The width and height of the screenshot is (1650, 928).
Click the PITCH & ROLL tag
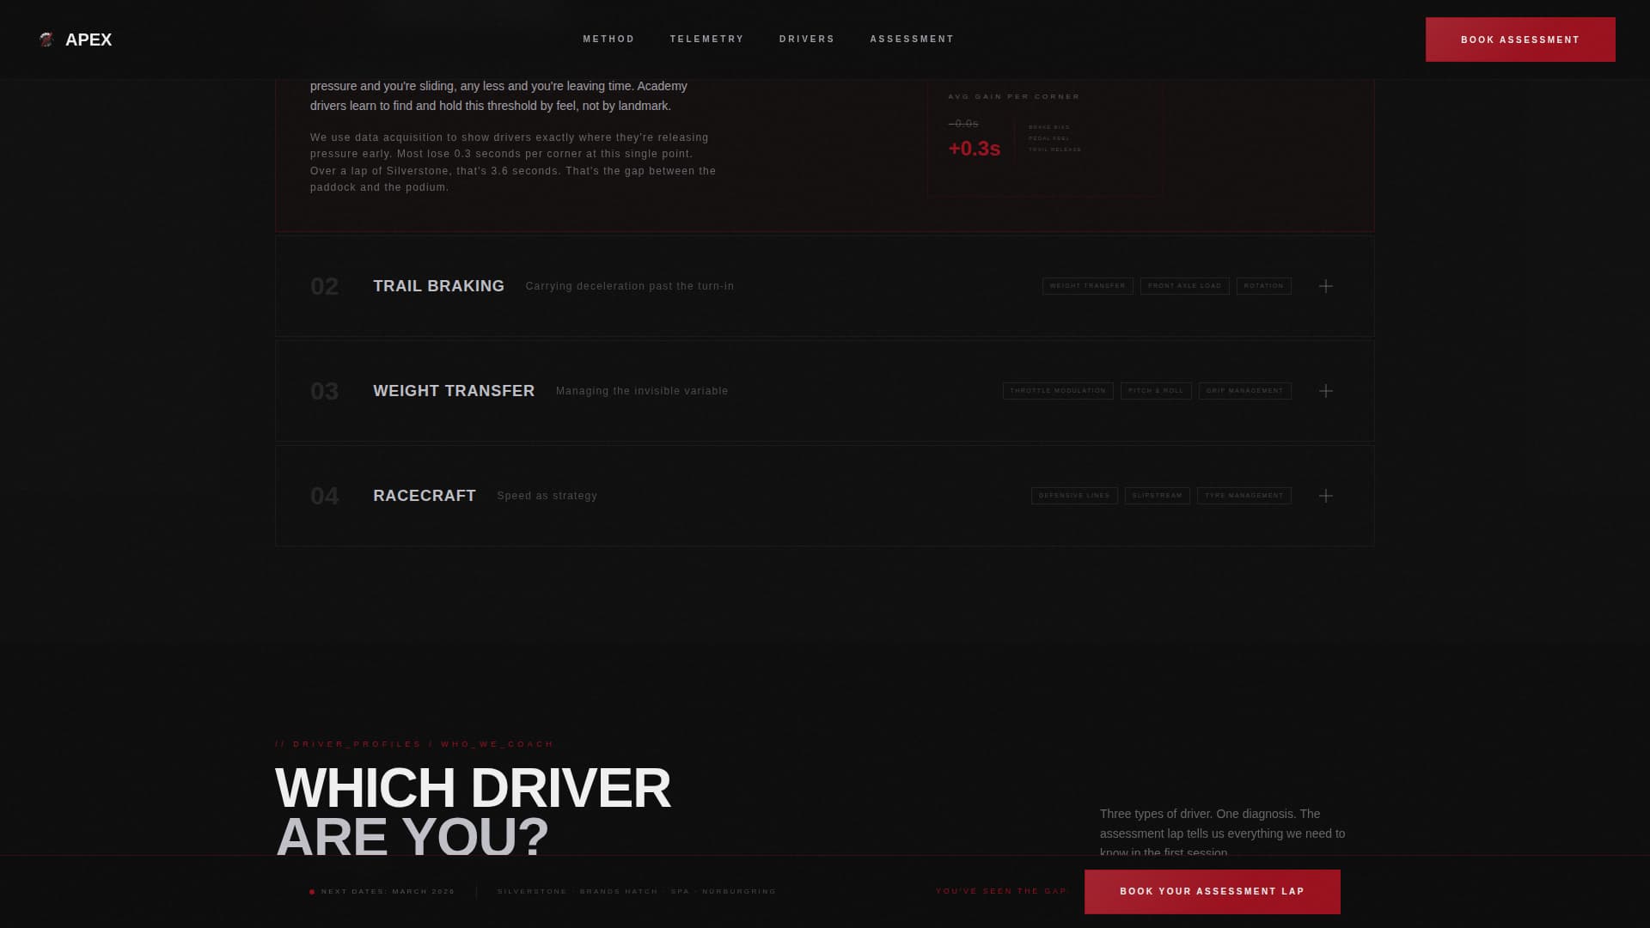click(x=1156, y=391)
